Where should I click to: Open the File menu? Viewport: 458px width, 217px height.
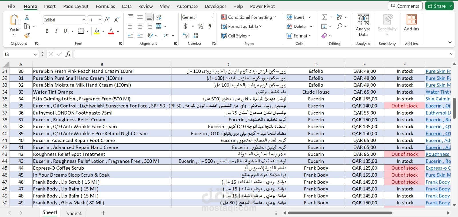tap(11, 6)
